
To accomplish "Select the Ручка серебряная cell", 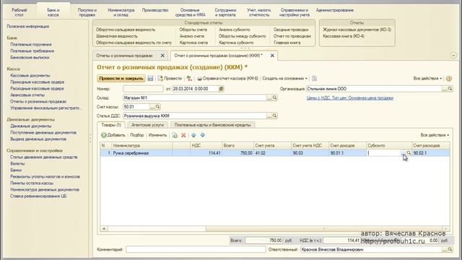I will 142,153.
